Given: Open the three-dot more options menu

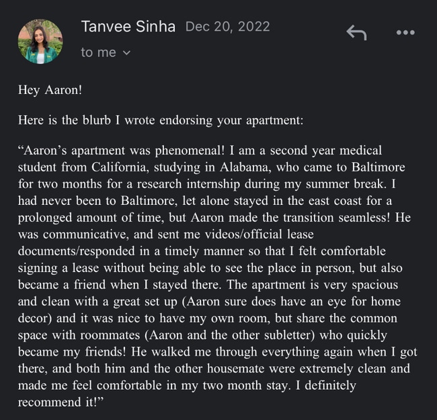Looking at the screenshot, I should (x=405, y=32).
